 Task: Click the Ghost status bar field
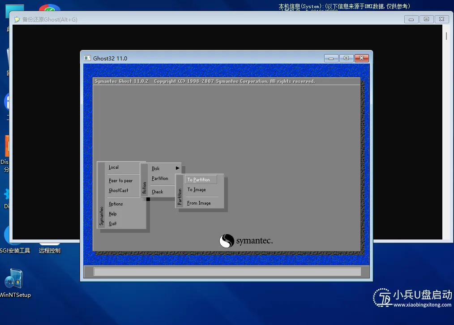[227, 271]
